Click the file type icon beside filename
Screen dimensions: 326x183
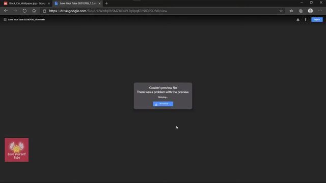click(x=5, y=19)
